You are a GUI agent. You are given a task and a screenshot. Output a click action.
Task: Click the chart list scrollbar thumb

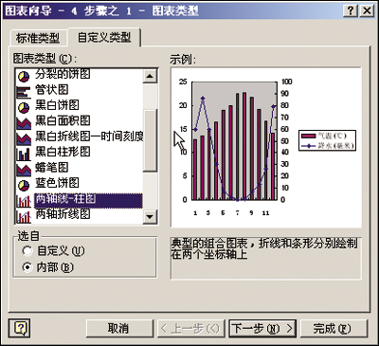tap(150, 140)
